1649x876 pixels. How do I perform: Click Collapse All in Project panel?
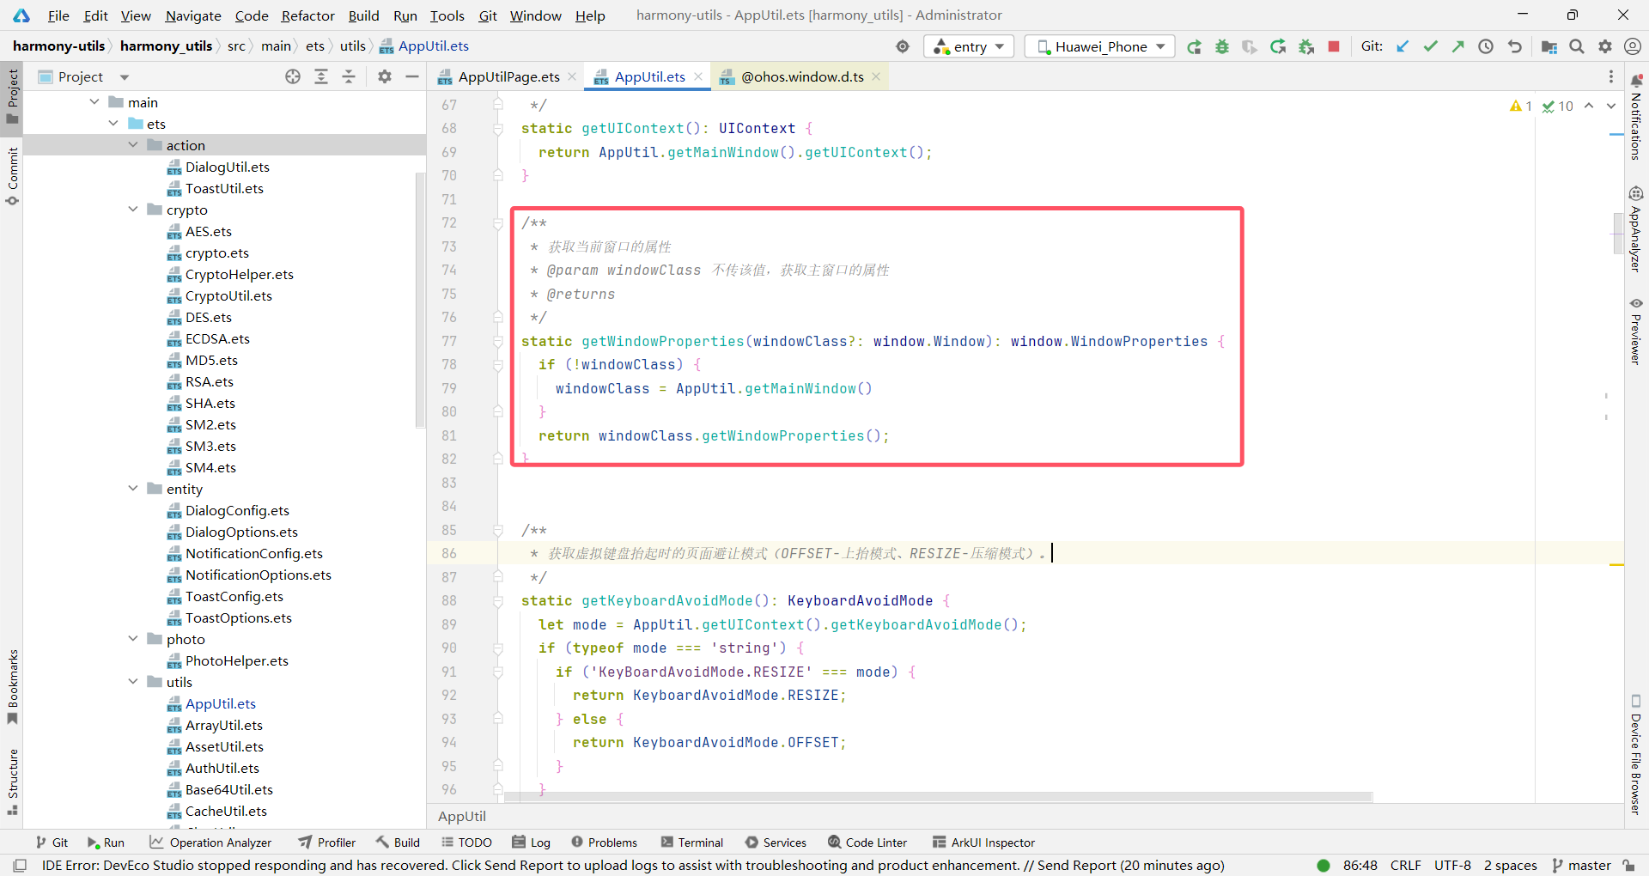pos(349,76)
